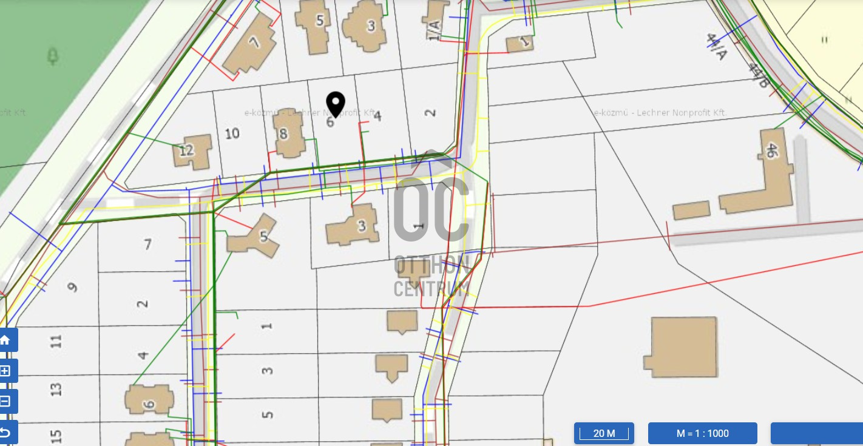Click the parcel numbered 15 at bottom left

pyautogui.click(x=56, y=435)
